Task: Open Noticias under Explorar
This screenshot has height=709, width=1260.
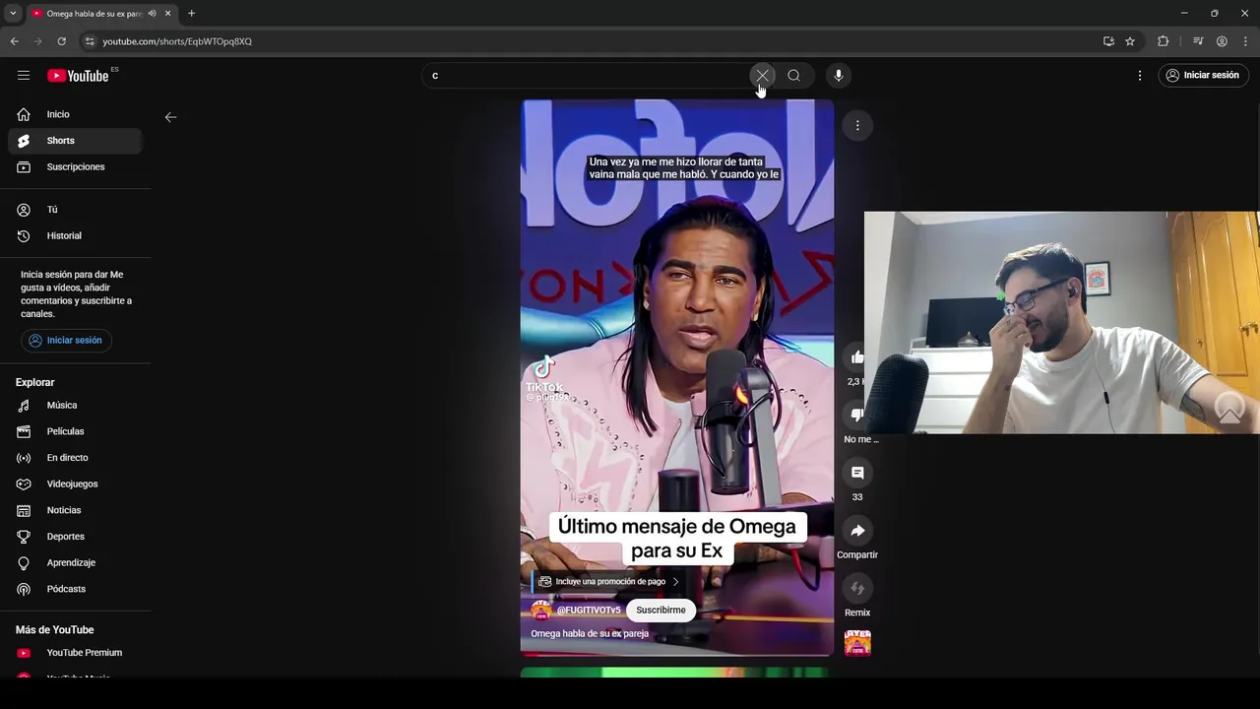Action: click(x=75, y=510)
